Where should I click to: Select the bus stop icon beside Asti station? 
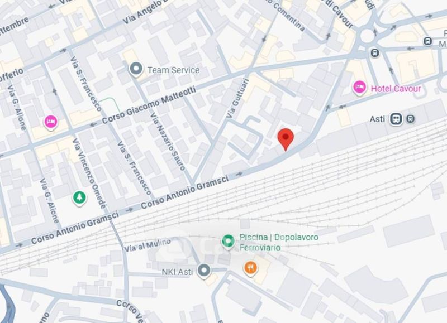(411, 119)
